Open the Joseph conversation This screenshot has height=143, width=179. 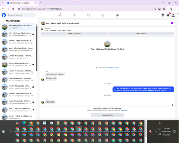click(x=18, y=87)
